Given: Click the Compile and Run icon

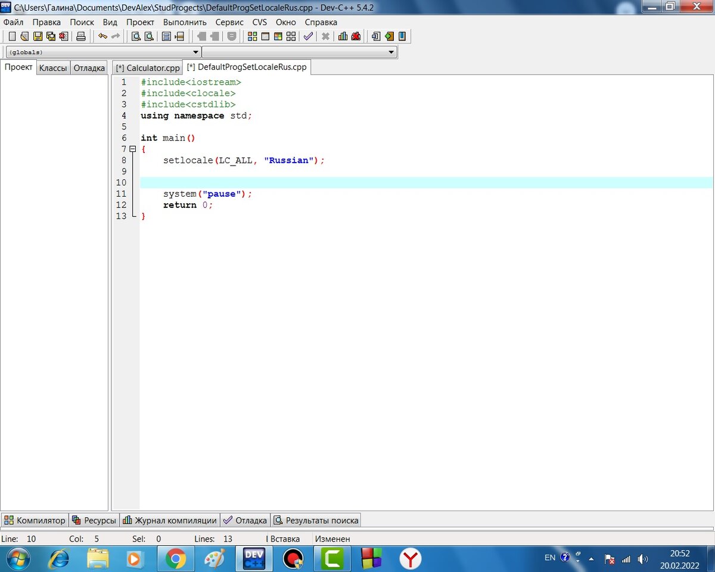Looking at the screenshot, I should [278, 36].
